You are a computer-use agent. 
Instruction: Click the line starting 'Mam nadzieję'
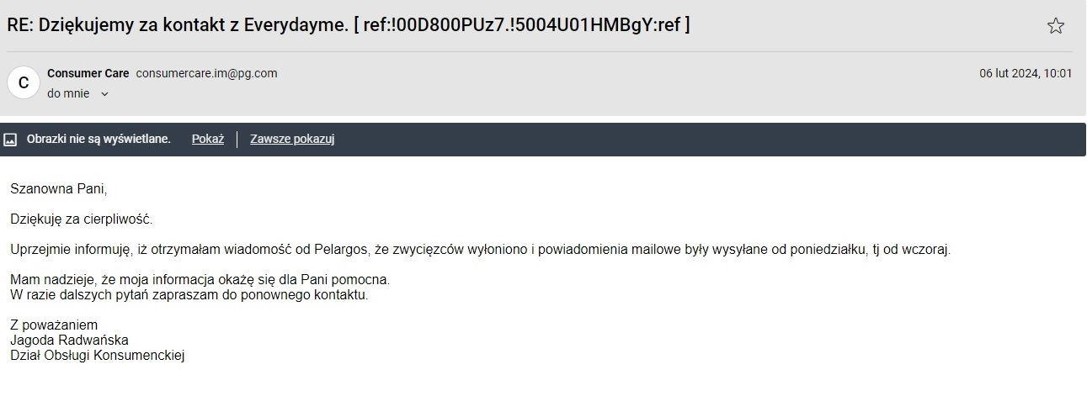pyautogui.click(x=200, y=279)
